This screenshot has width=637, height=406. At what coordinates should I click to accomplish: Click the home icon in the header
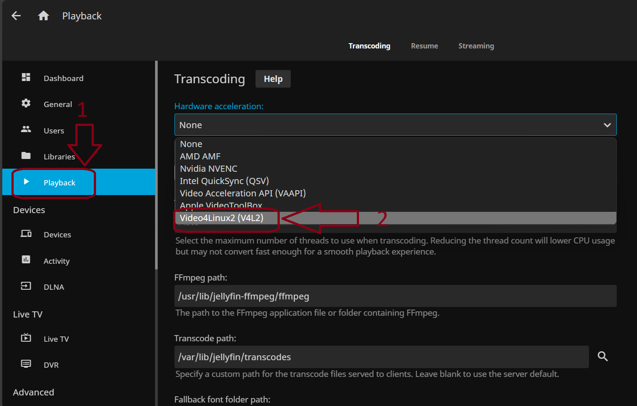click(43, 15)
